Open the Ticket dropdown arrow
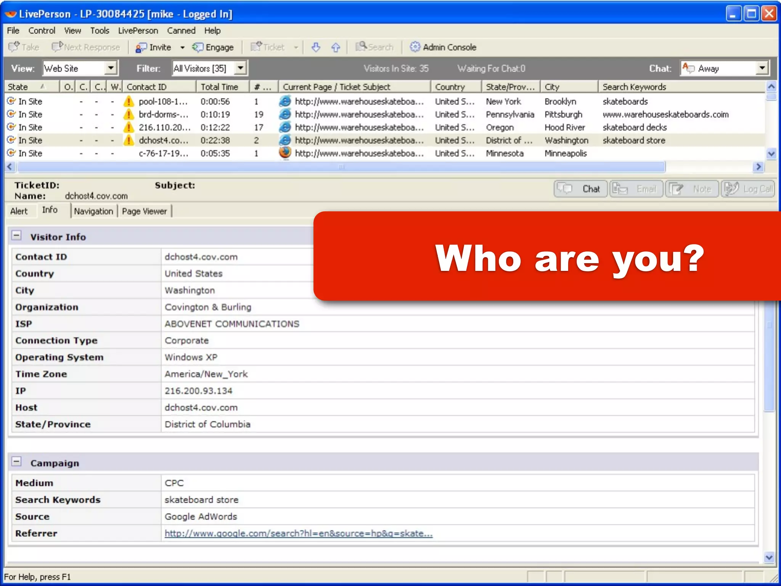The width and height of the screenshot is (781, 586). (296, 47)
